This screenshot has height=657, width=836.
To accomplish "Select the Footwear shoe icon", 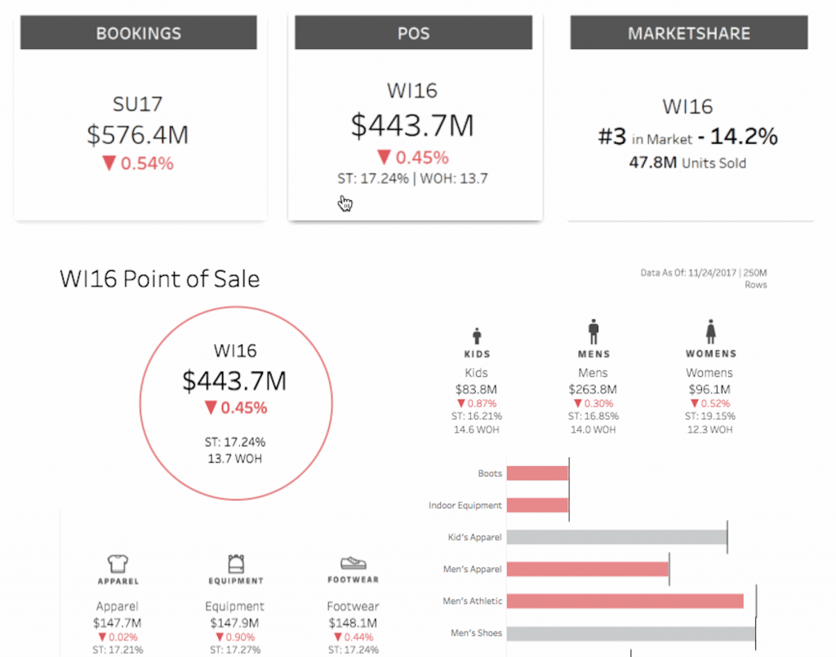I will point(353,562).
